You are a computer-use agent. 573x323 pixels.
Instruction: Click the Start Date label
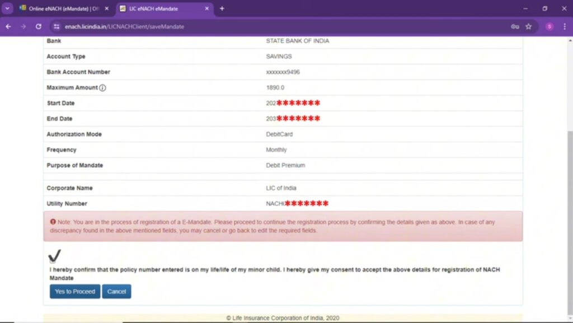click(60, 104)
